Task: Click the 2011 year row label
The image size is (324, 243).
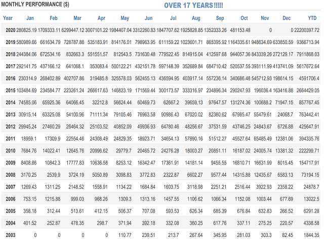Action: [x=11, y=139]
